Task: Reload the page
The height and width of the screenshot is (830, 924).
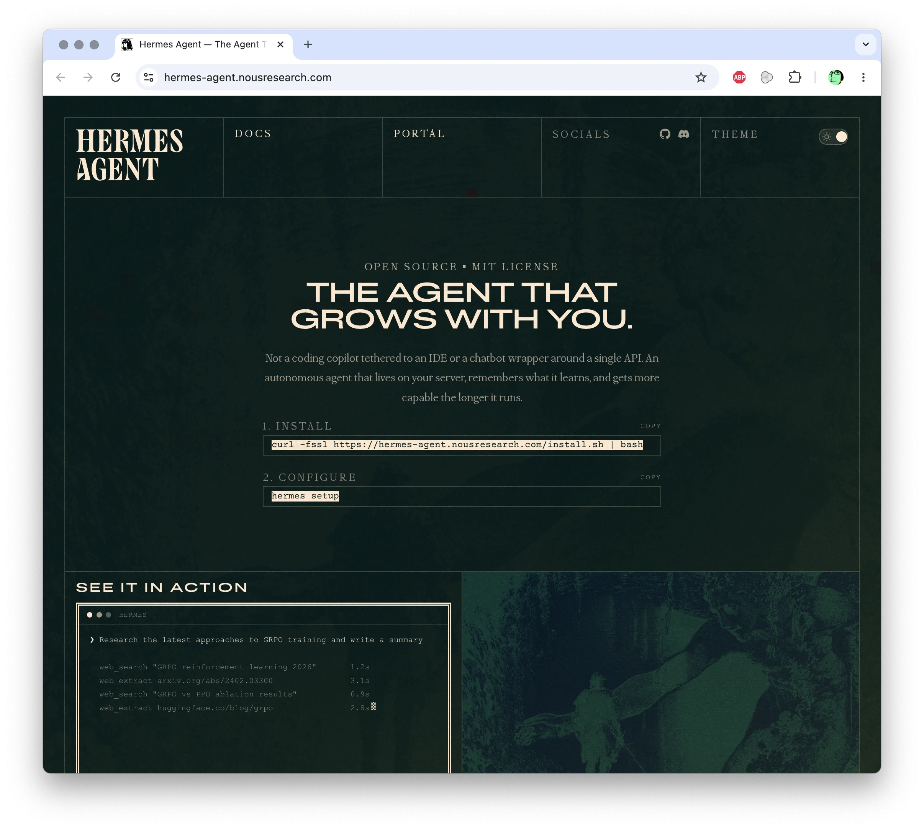Action: pyautogui.click(x=116, y=78)
